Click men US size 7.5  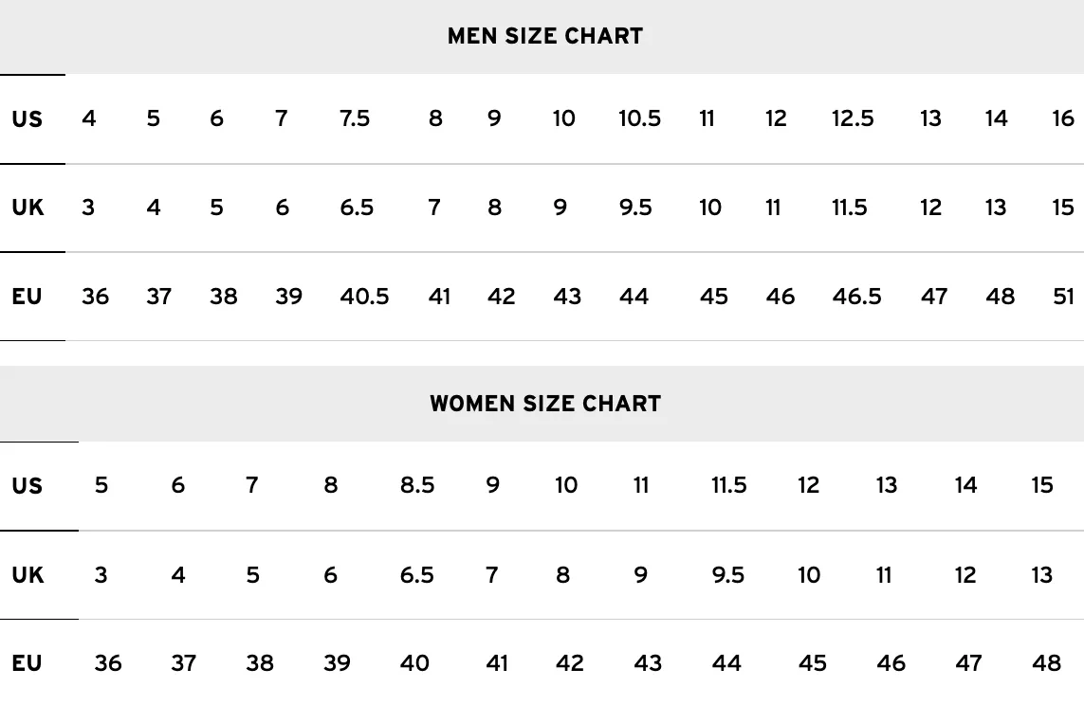click(x=355, y=118)
